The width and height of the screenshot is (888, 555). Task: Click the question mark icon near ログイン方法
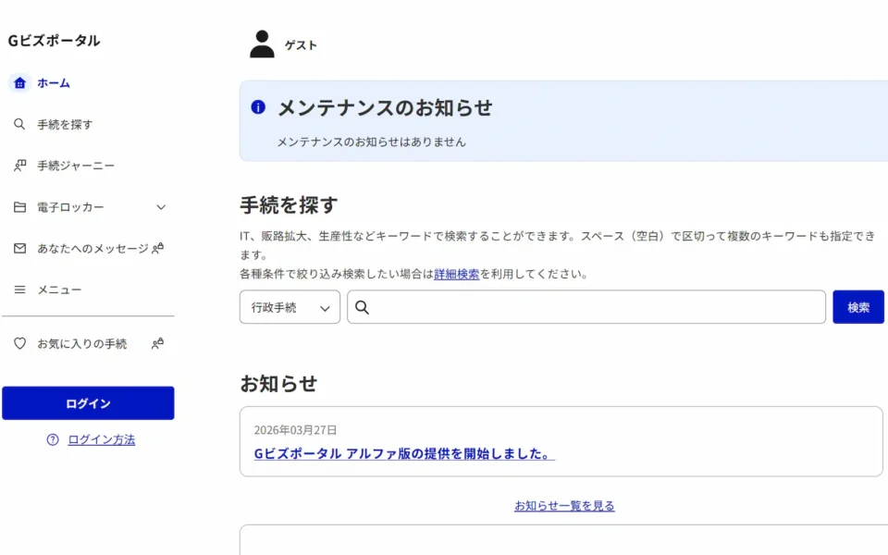(53, 440)
